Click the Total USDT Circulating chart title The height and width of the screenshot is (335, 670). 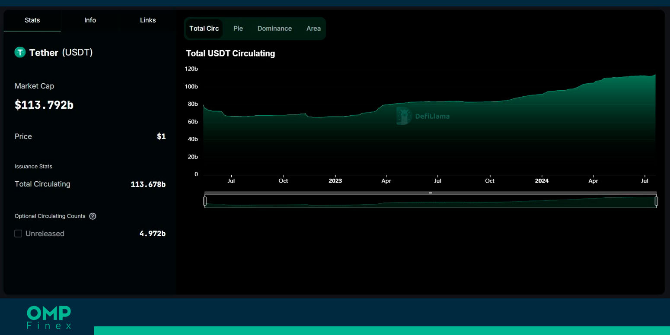(230, 54)
